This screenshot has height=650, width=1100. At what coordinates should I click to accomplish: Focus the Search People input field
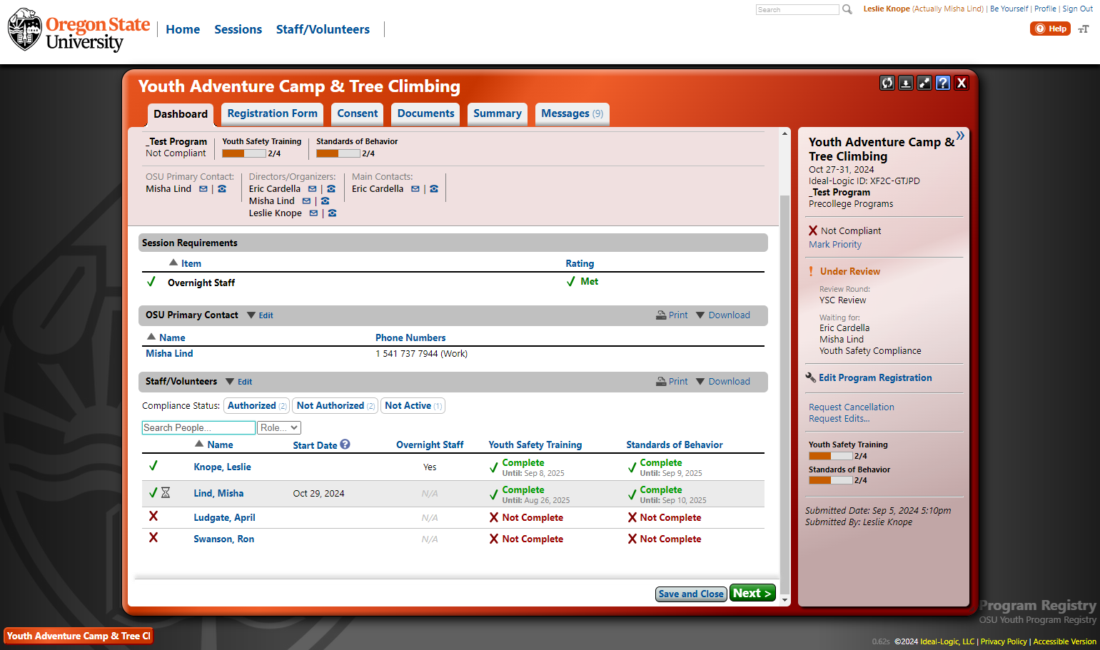tap(198, 428)
